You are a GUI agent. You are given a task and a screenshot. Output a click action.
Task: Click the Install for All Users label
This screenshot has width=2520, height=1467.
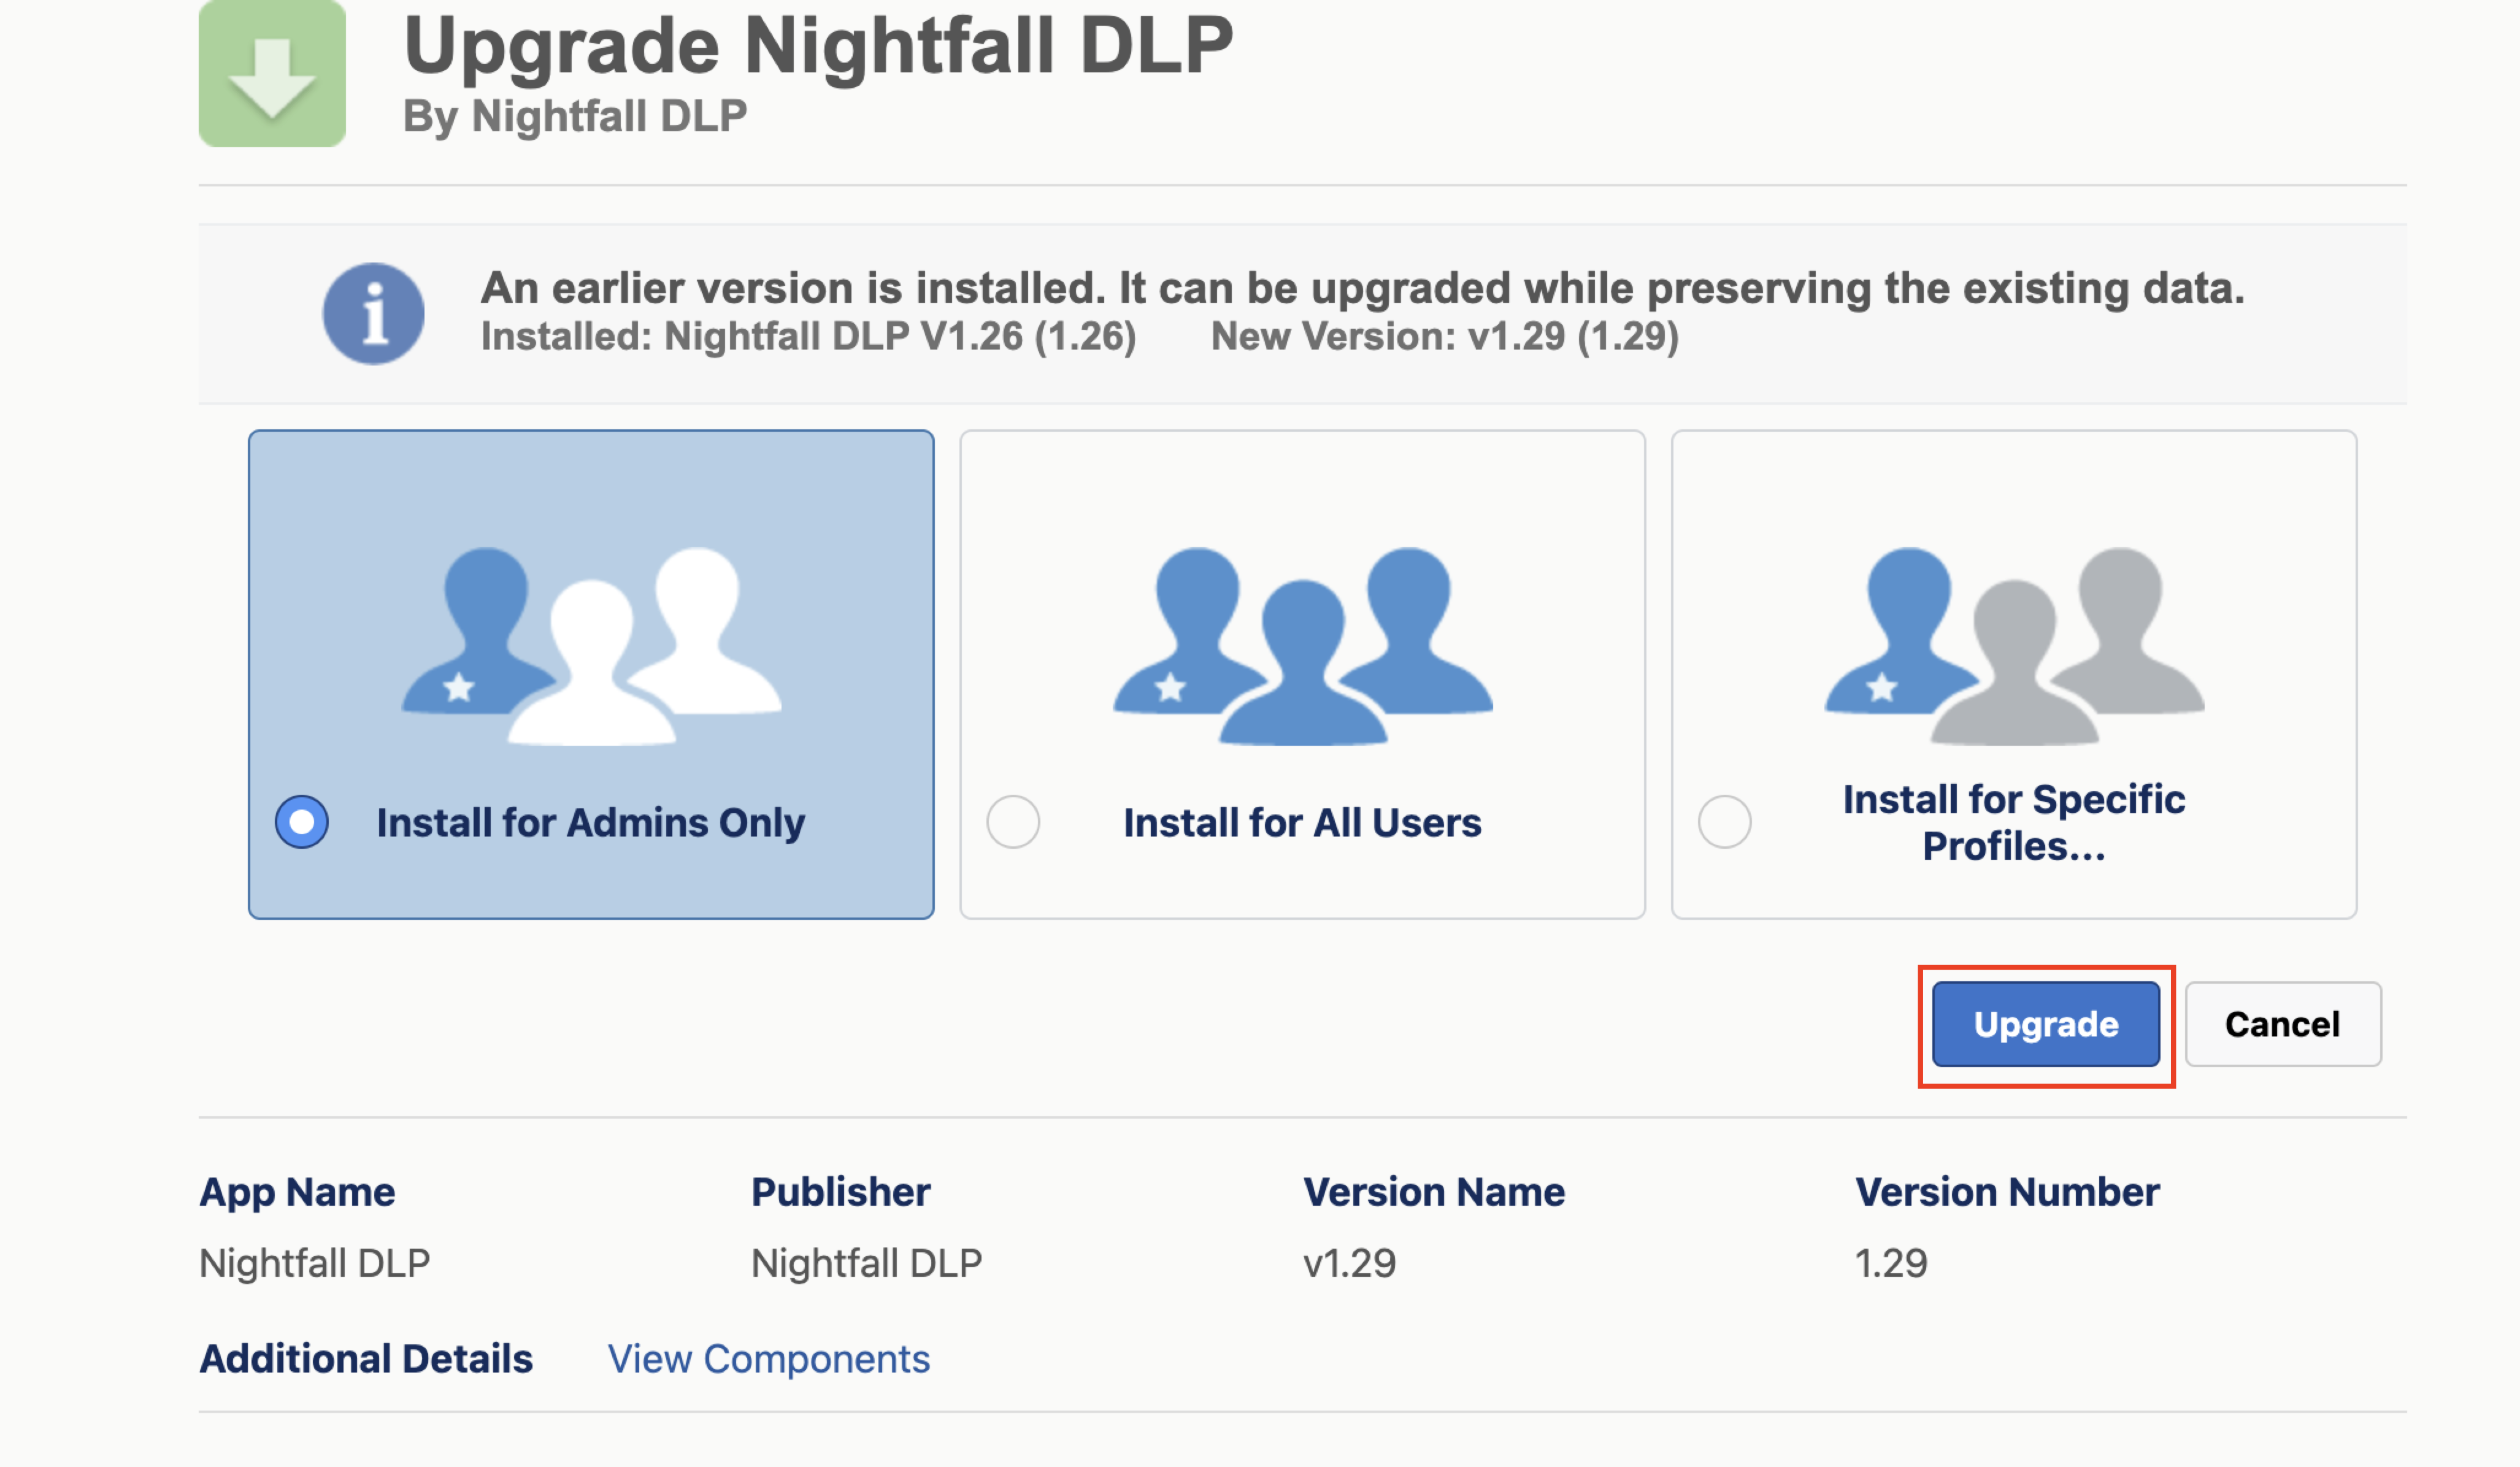1301,822
